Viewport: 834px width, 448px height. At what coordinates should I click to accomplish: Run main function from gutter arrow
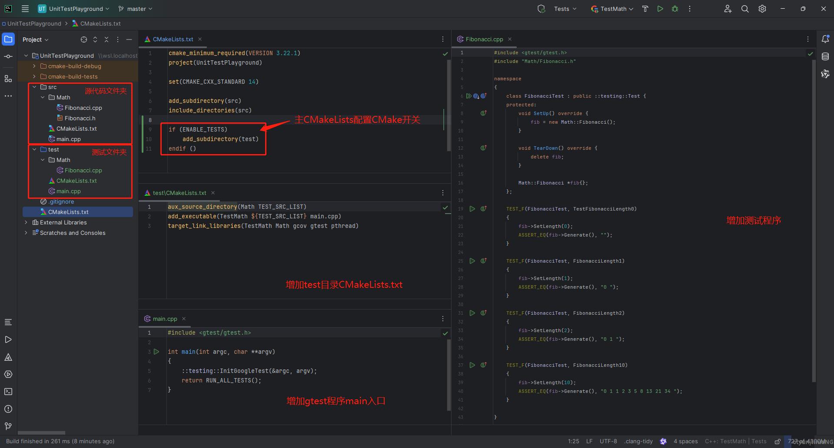[x=156, y=352]
